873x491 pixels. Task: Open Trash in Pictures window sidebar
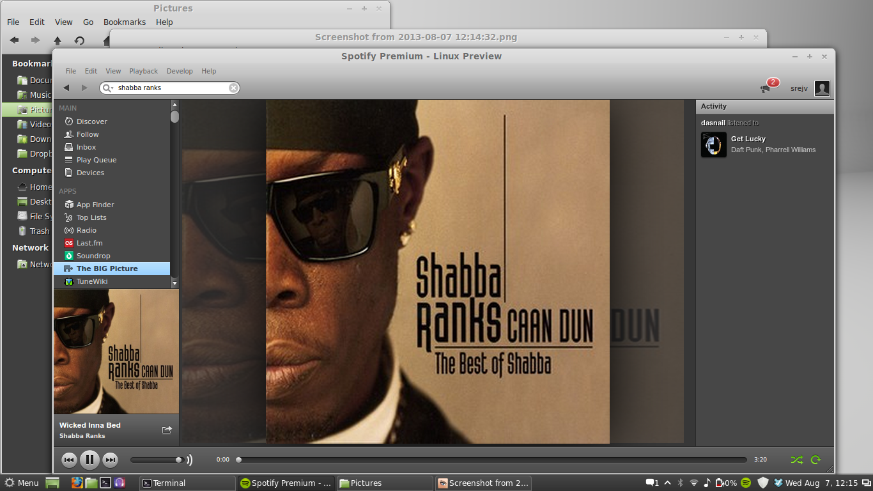pos(33,231)
